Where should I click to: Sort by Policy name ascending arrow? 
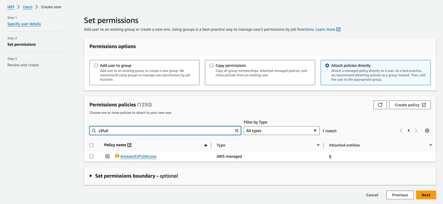pos(206,145)
